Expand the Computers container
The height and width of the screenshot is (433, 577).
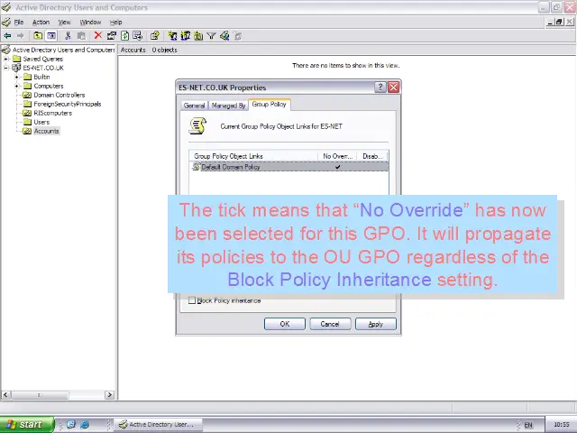tap(16, 86)
